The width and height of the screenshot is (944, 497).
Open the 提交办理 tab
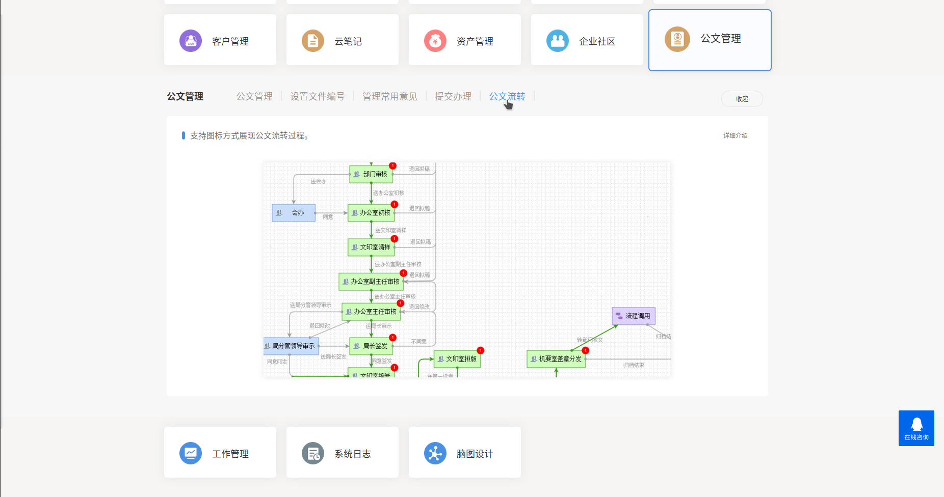pos(453,96)
